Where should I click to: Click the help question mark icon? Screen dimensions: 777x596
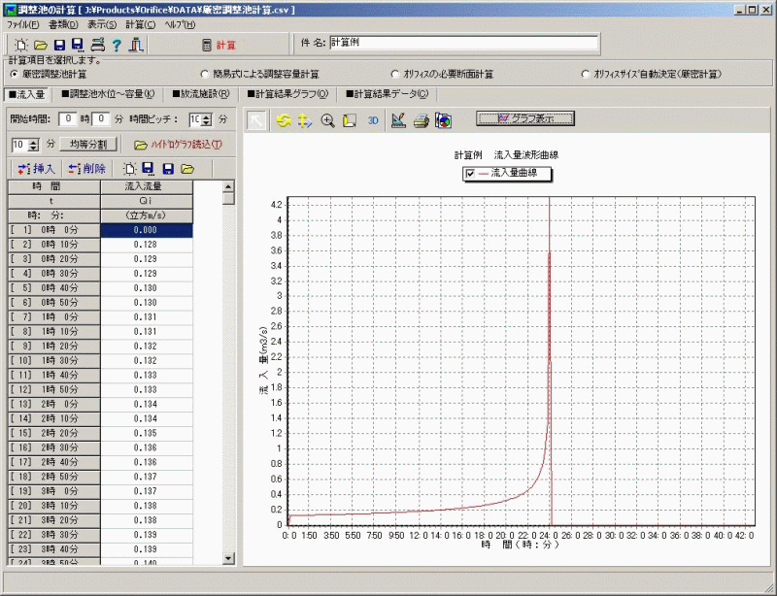click(116, 45)
